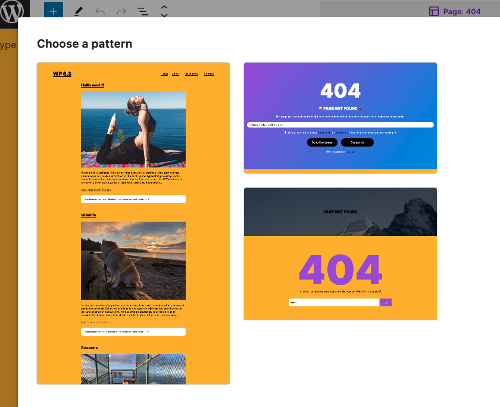Click the up-down chevron toolbar control
Screen dimensions: 500x407
pyautogui.click(x=163, y=11)
